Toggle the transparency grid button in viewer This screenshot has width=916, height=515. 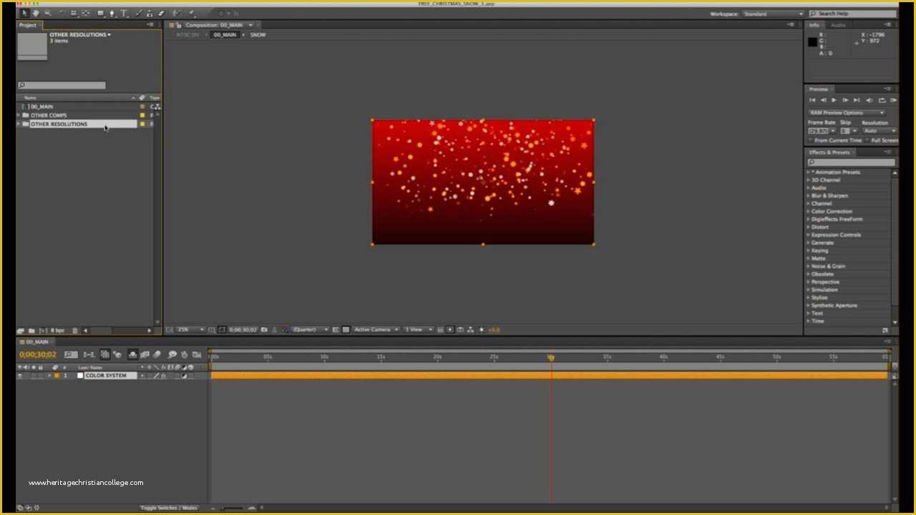[346, 330]
